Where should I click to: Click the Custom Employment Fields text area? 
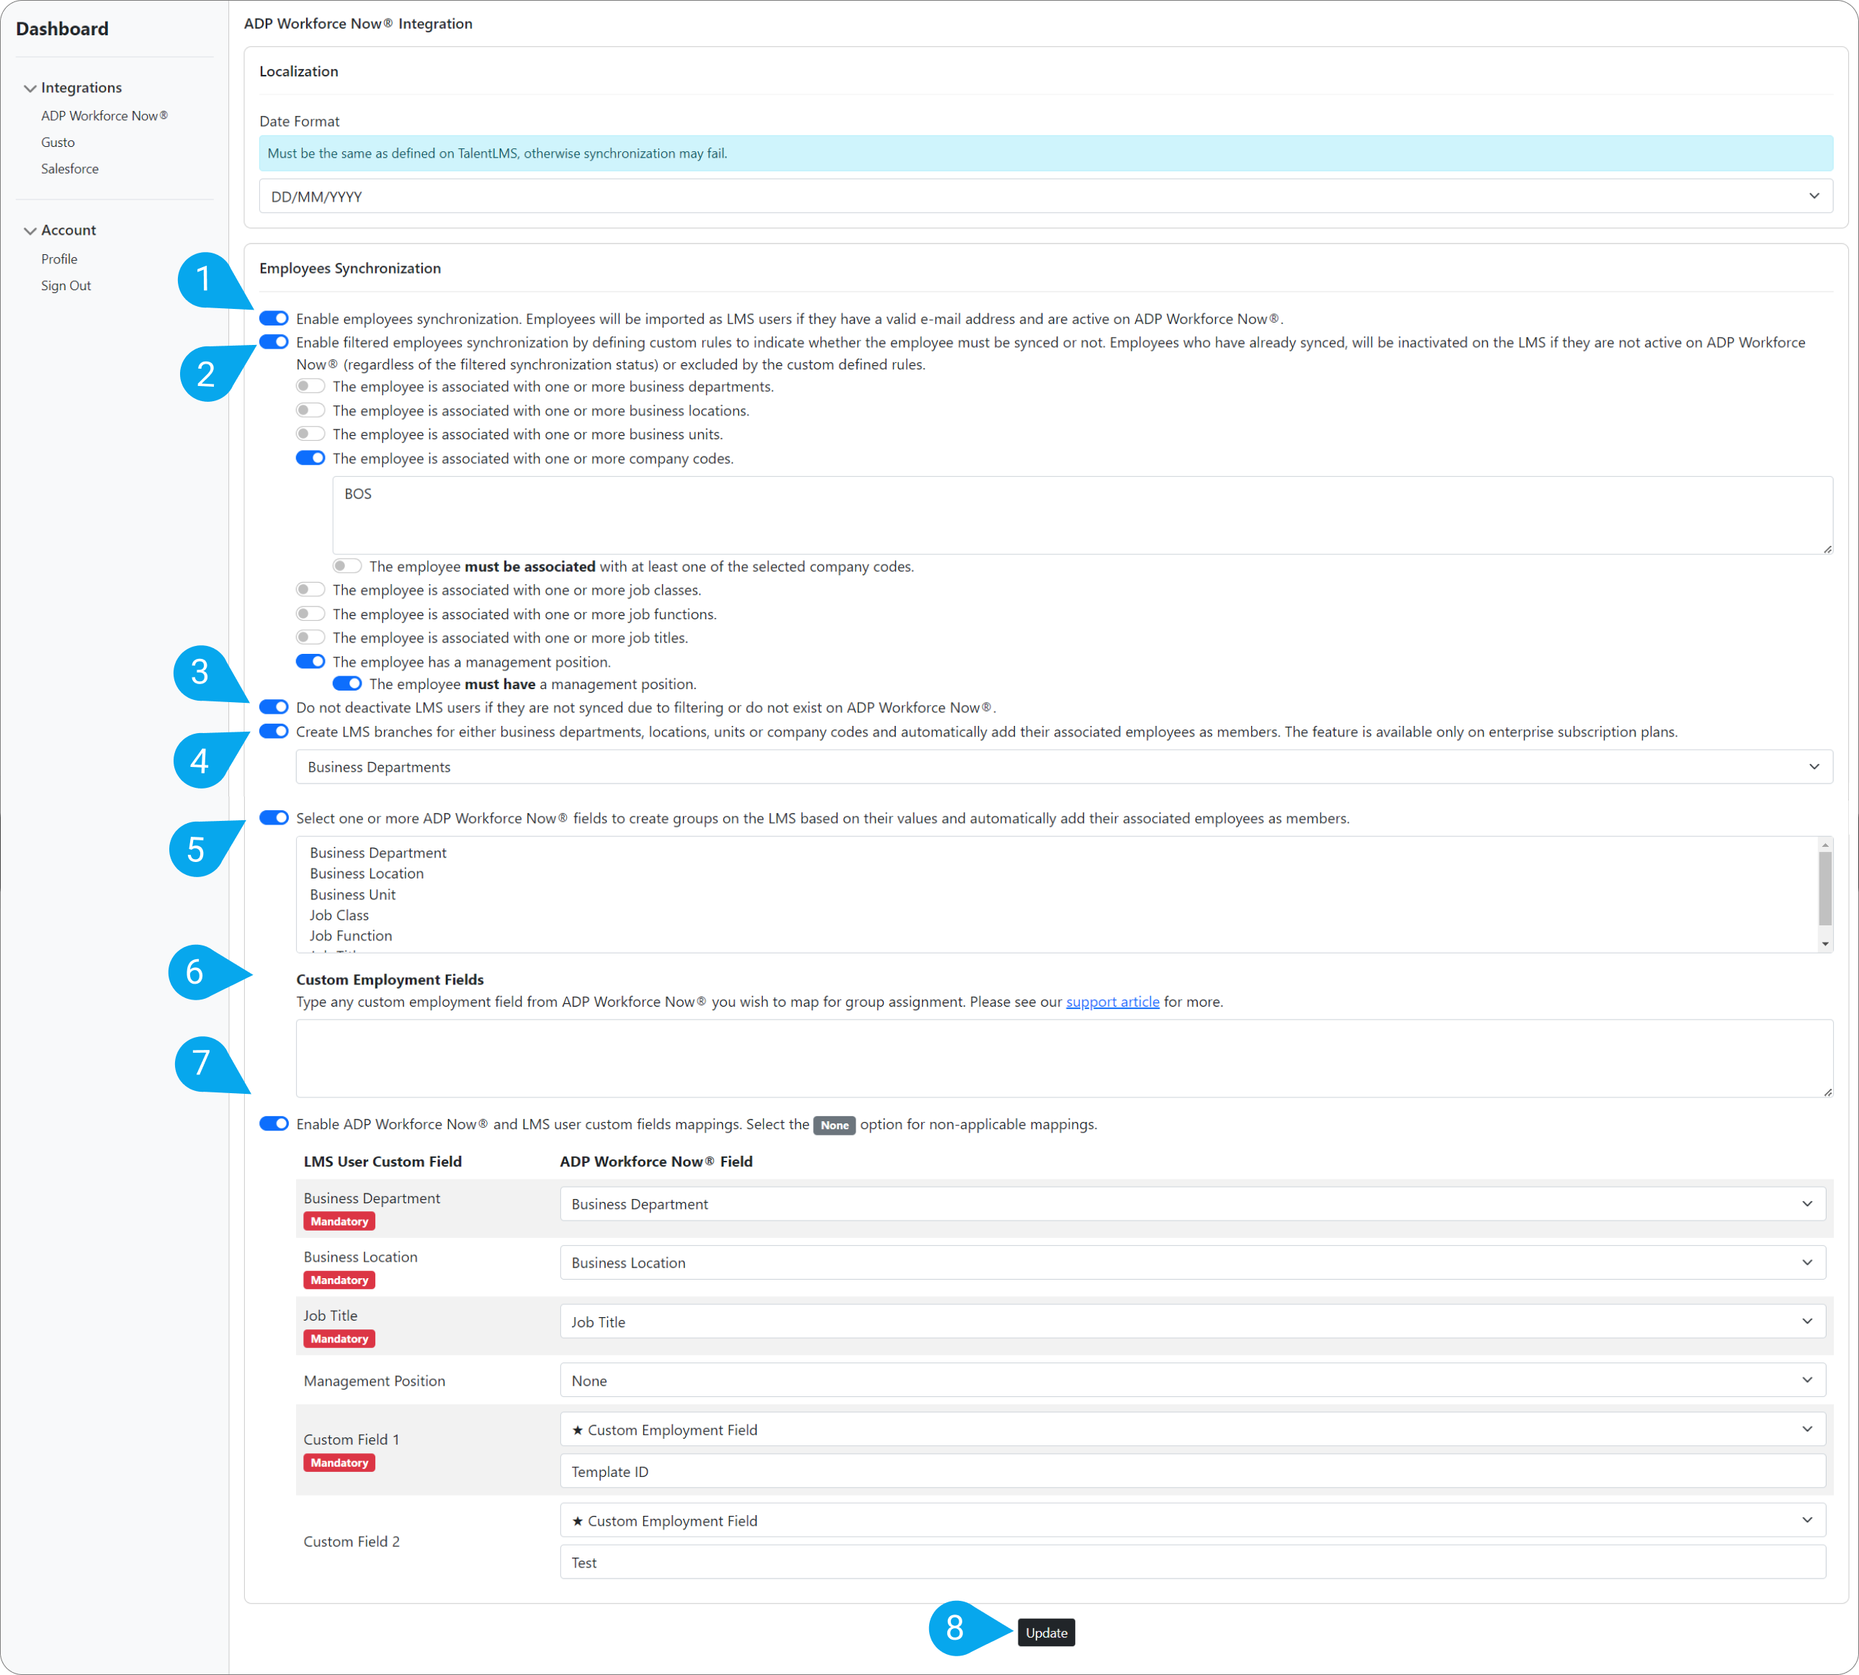pos(1064,1059)
